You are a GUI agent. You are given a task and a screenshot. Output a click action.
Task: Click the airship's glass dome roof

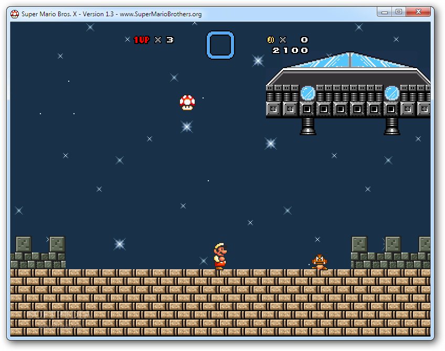[351, 60]
